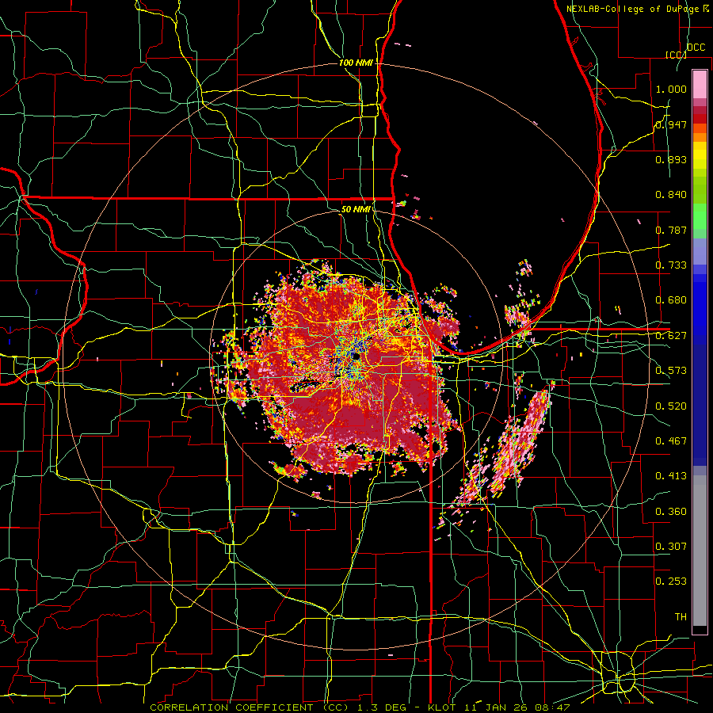This screenshot has height=713, width=713.
Task: Click the 0.680 legend value
Action: (671, 300)
